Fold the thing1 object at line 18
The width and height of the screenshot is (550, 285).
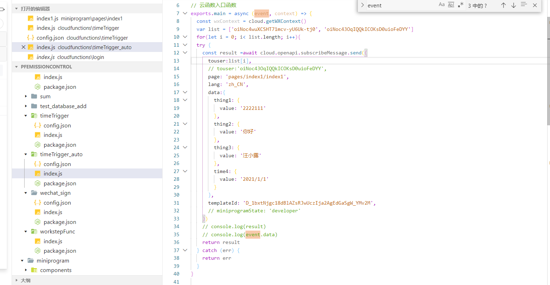pos(185,100)
